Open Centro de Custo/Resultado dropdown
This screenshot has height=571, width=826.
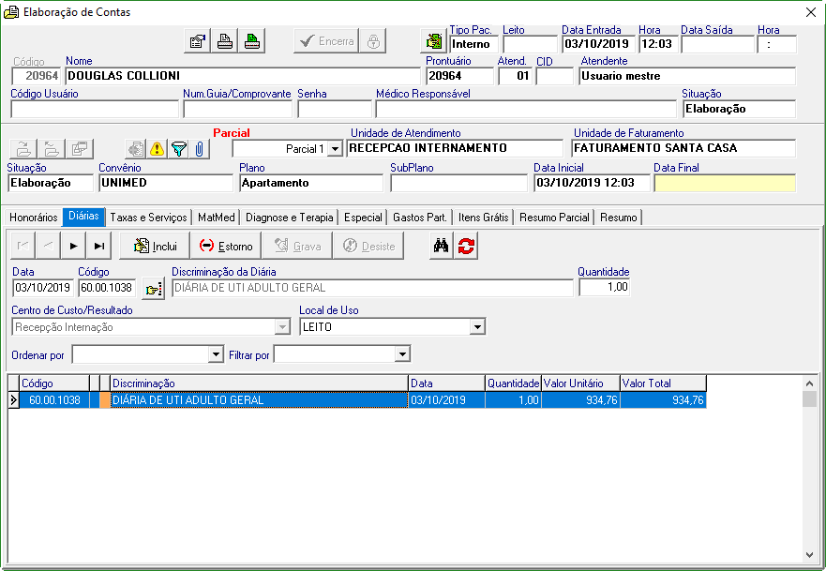click(282, 327)
